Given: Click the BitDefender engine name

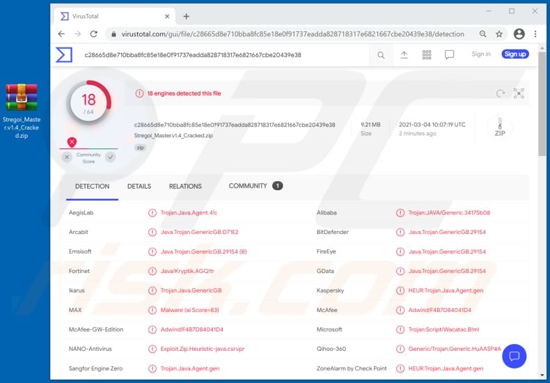Looking at the screenshot, I should (x=333, y=232).
